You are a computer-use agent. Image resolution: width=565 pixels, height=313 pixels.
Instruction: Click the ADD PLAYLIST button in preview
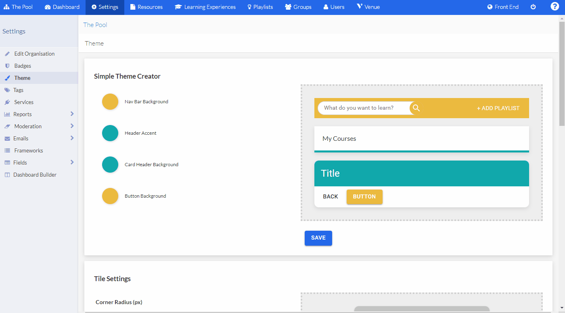tap(498, 108)
